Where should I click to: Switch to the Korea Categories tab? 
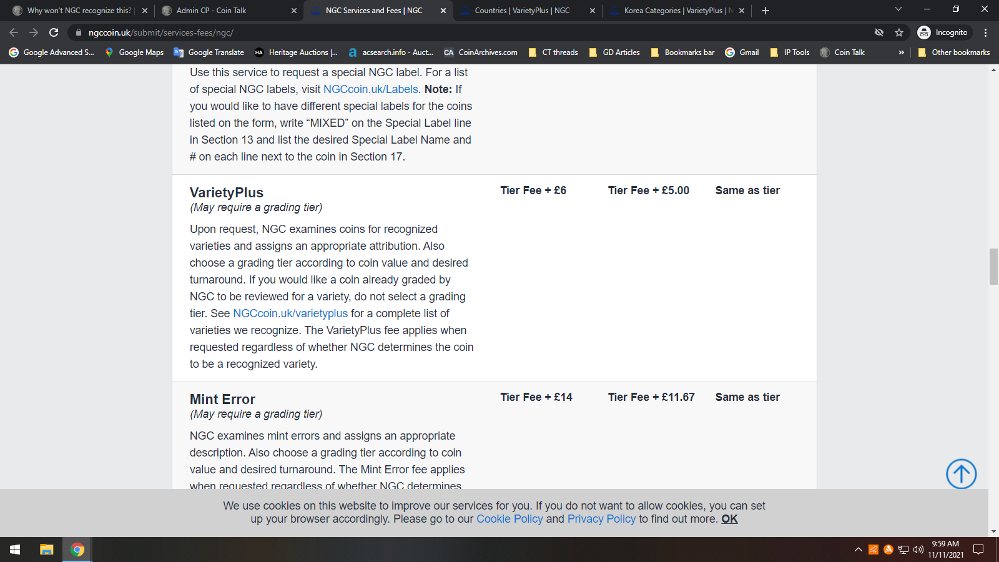coord(674,11)
